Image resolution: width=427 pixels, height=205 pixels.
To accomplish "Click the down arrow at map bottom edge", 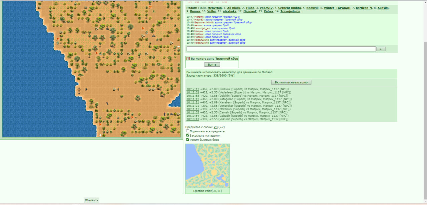I will click(100, 135).
